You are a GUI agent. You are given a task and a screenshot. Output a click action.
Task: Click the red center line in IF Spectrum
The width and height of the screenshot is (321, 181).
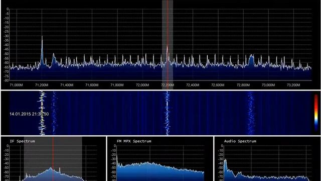coord(53,159)
